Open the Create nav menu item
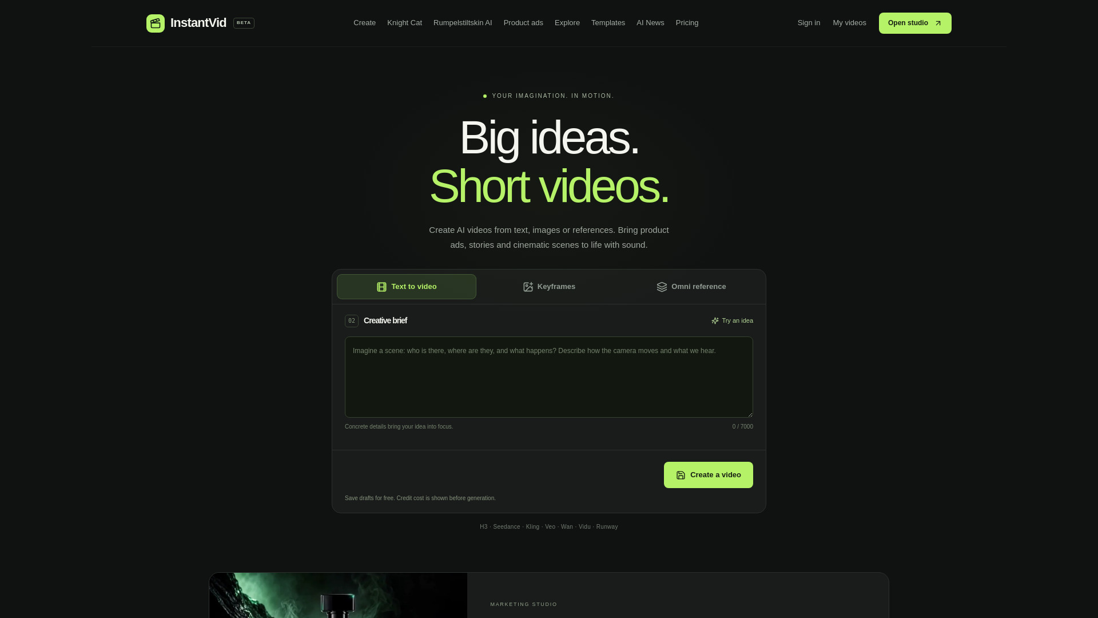Viewport: 1098px width, 618px height. [364, 23]
